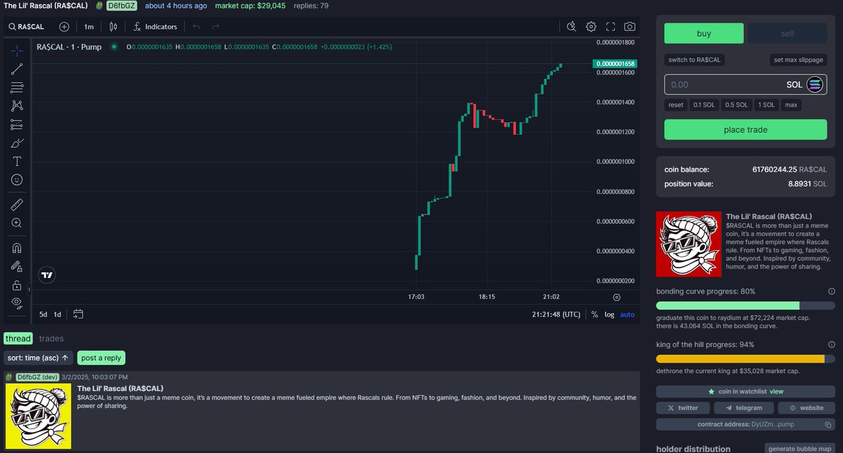Activate the zoom in tool
This screenshot has height=453, width=843.
[x=17, y=223]
